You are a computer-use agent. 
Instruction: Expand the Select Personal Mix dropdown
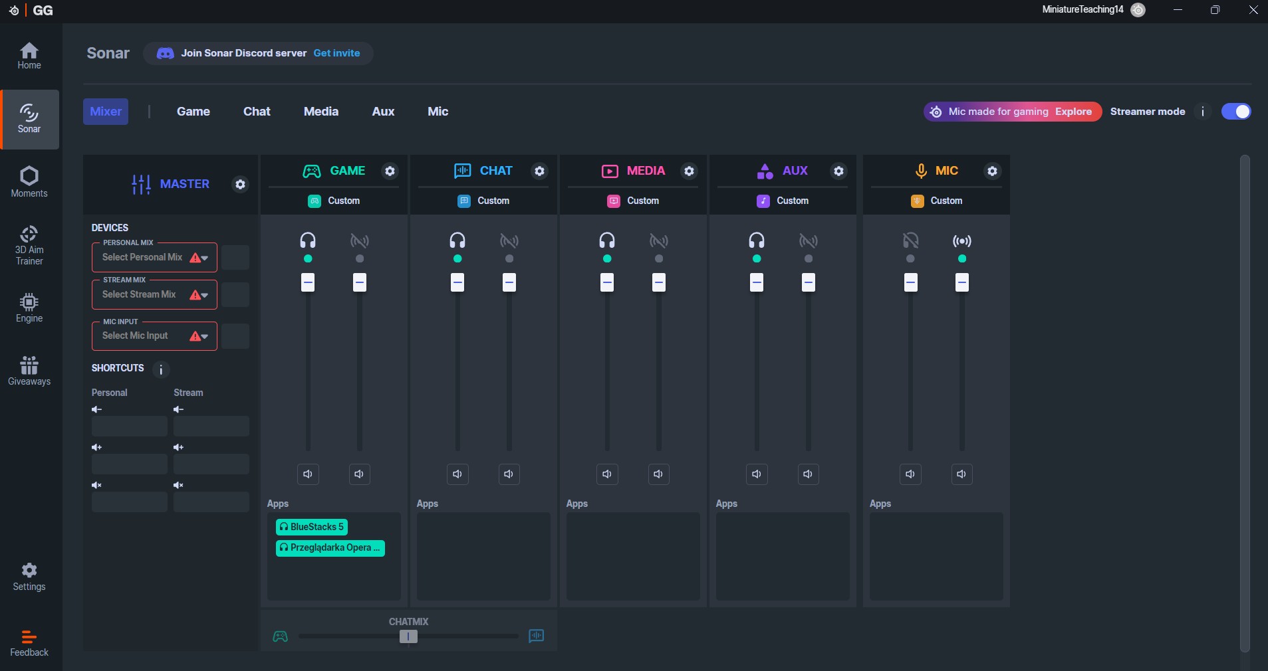(x=154, y=258)
